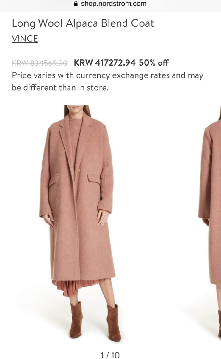Select the shop.nordstrom.com address text

tap(114, 4)
